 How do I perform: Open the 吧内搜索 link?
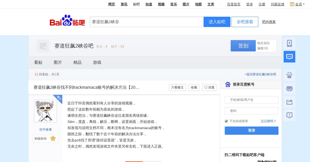tap(269, 22)
